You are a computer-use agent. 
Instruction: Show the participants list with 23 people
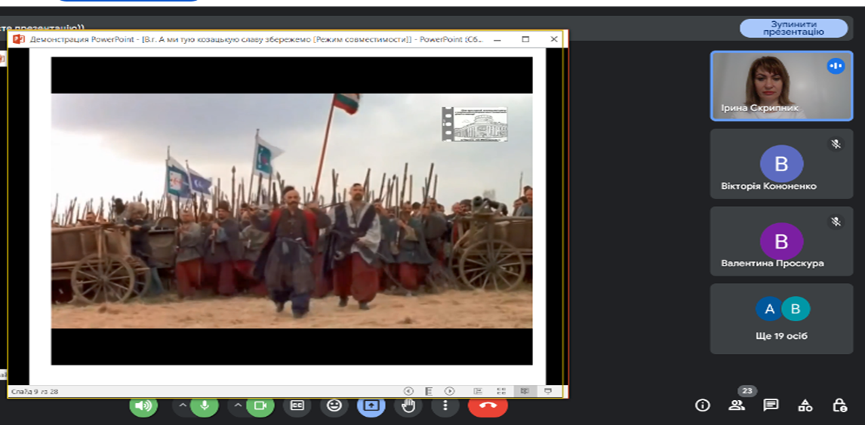coord(736,405)
